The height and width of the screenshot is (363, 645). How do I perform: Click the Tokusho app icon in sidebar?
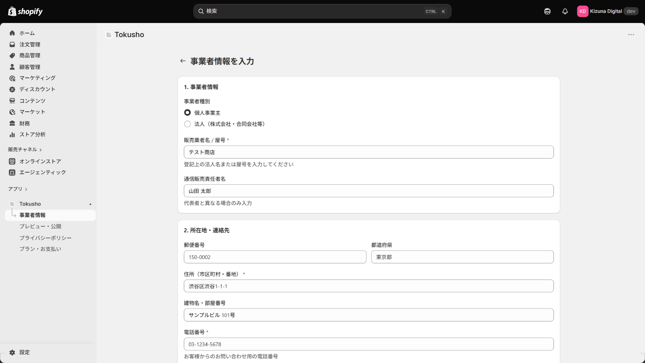coord(12,204)
